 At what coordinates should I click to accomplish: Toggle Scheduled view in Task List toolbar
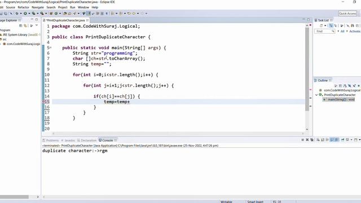336,25
